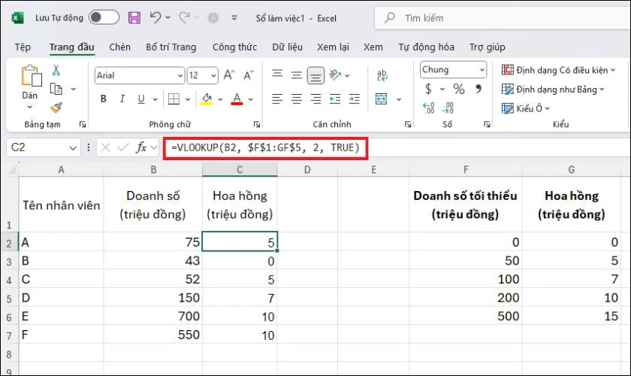Click the Insert Function fx icon
This screenshot has width=631, height=376.
[141, 147]
